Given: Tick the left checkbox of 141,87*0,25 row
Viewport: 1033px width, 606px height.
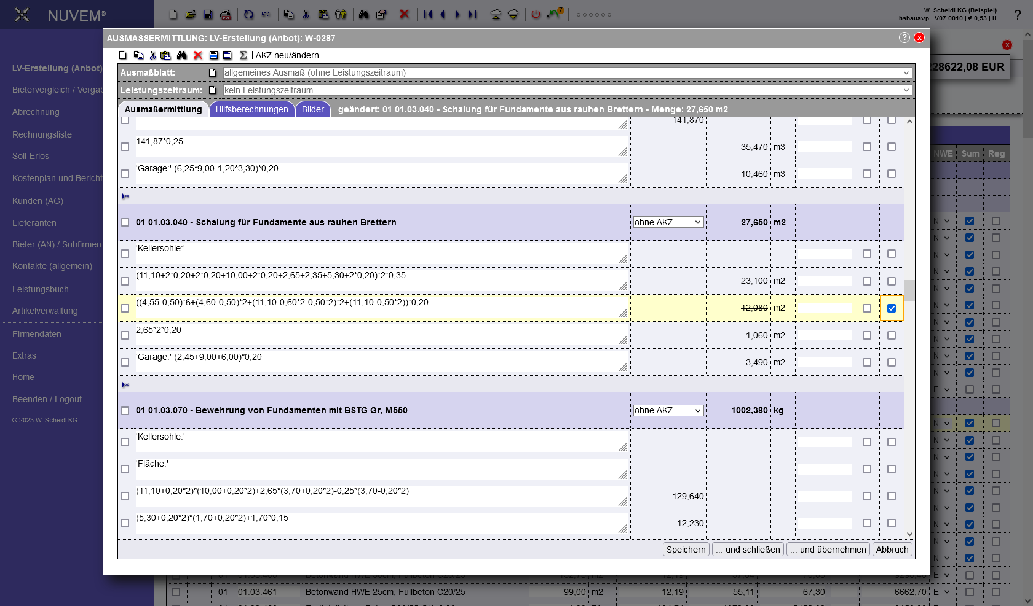Looking at the screenshot, I should click(125, 147).
